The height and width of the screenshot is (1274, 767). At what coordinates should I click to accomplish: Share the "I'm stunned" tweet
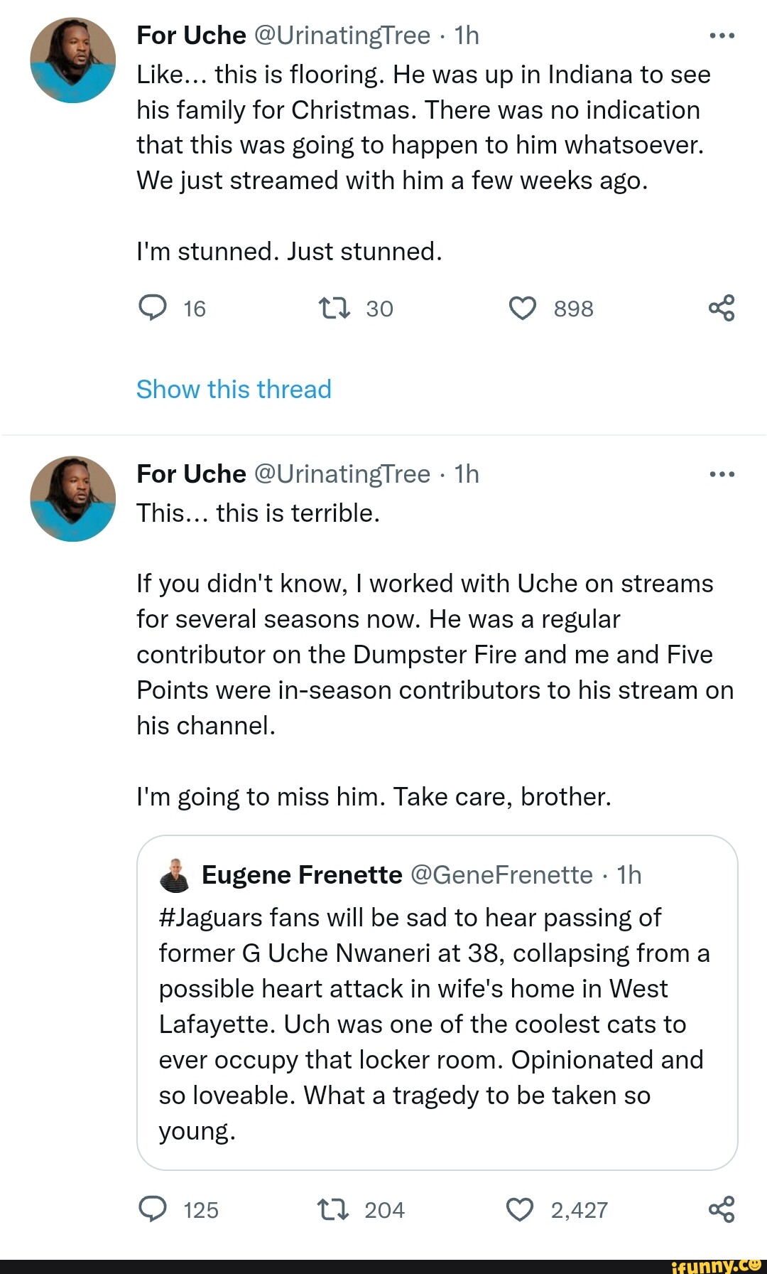(722, 309)
